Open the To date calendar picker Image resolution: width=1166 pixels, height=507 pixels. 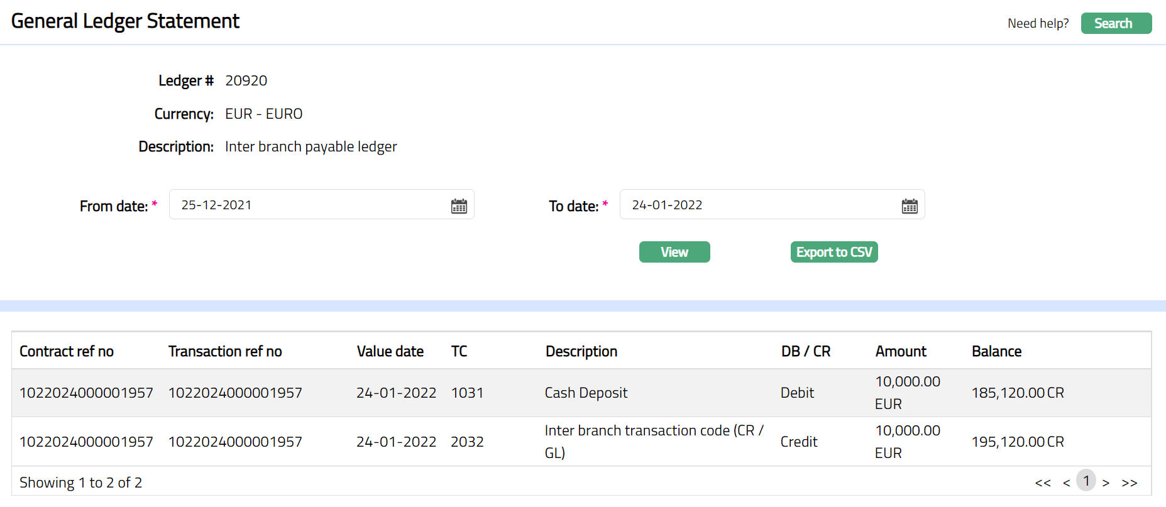pyautogui.click(x=909, y=206)
